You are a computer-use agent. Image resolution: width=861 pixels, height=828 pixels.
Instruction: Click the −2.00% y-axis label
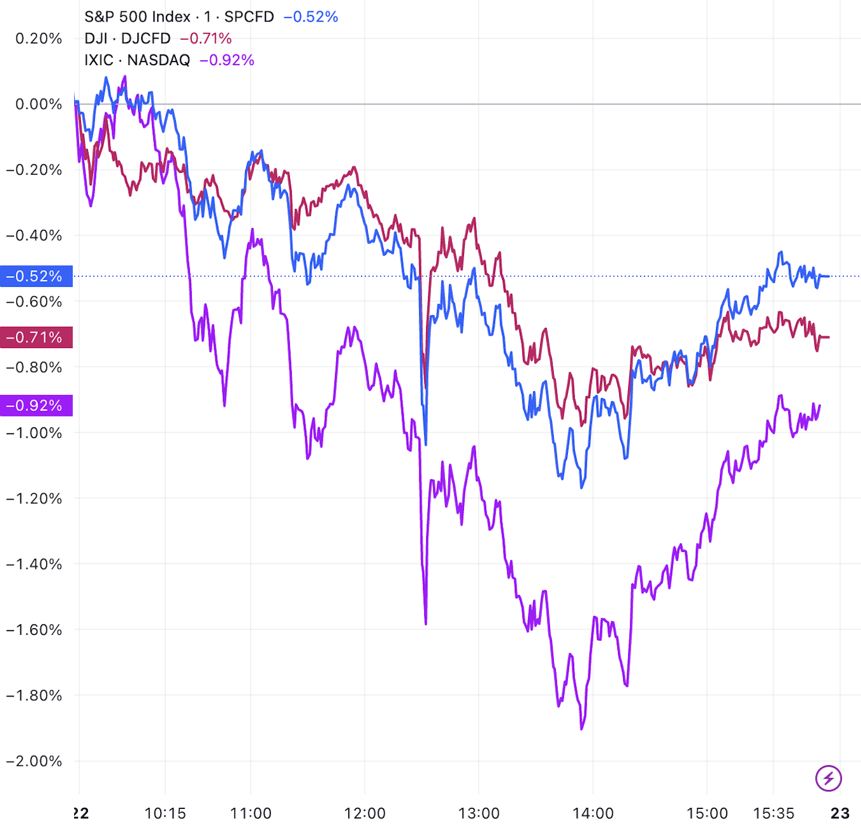[34, 761]
